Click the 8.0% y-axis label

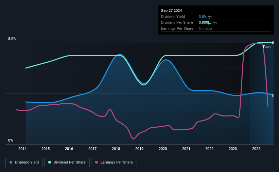coord(12,39)
